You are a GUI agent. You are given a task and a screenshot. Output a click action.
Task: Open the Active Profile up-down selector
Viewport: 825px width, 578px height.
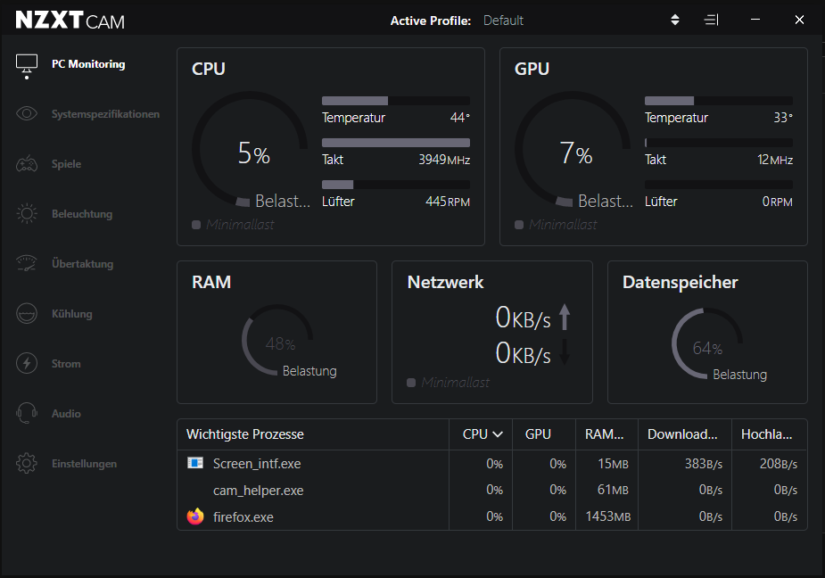(x=675, y=20)
